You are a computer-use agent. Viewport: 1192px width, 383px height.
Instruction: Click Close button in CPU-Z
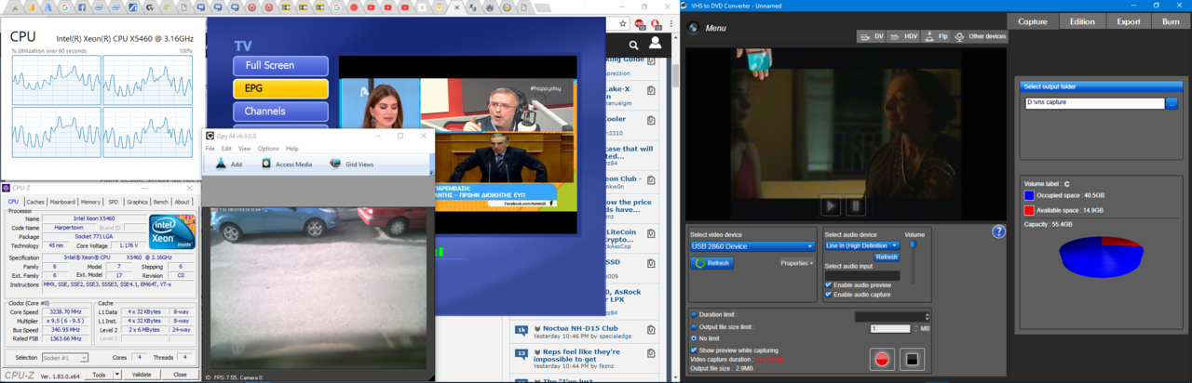tap(180, 375)
